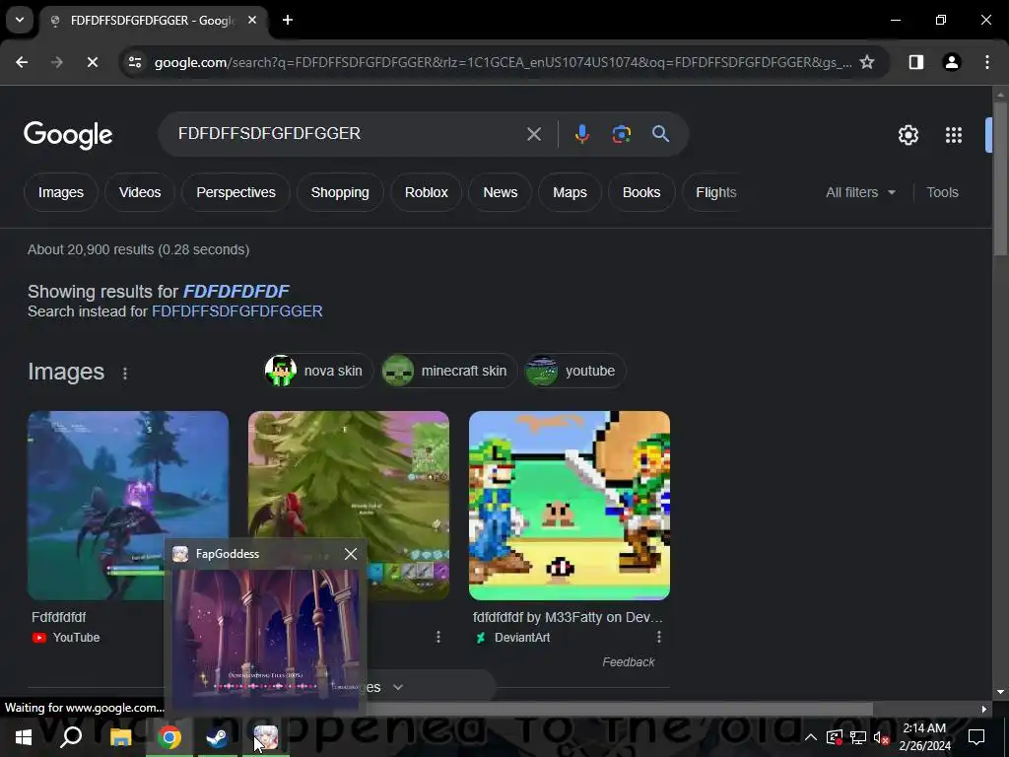Open the Windows Start menu
This screenshot has height=757, width=1009.
pyautogui.click(x=24, y=737)
